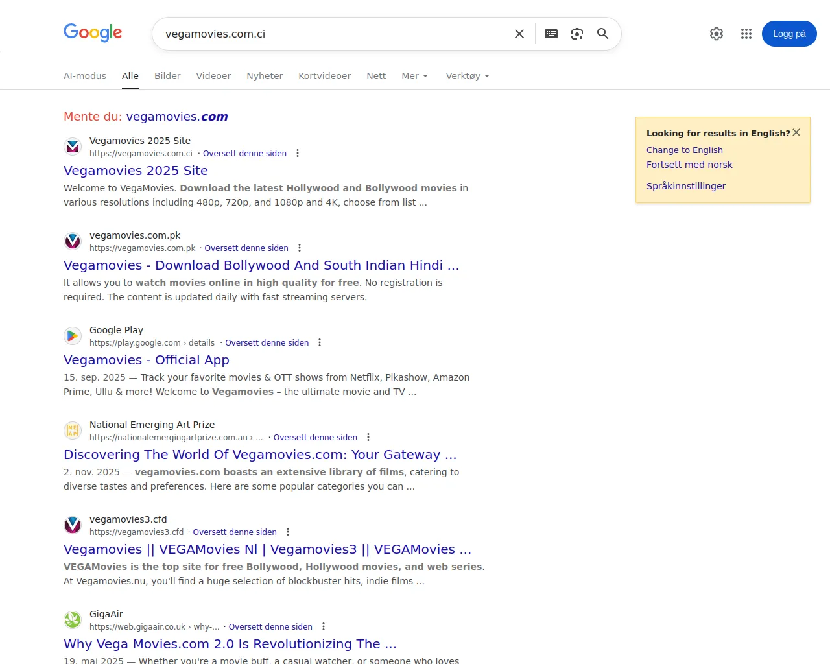Click the National Emerging Art Prize favicon

coord(73,431)
